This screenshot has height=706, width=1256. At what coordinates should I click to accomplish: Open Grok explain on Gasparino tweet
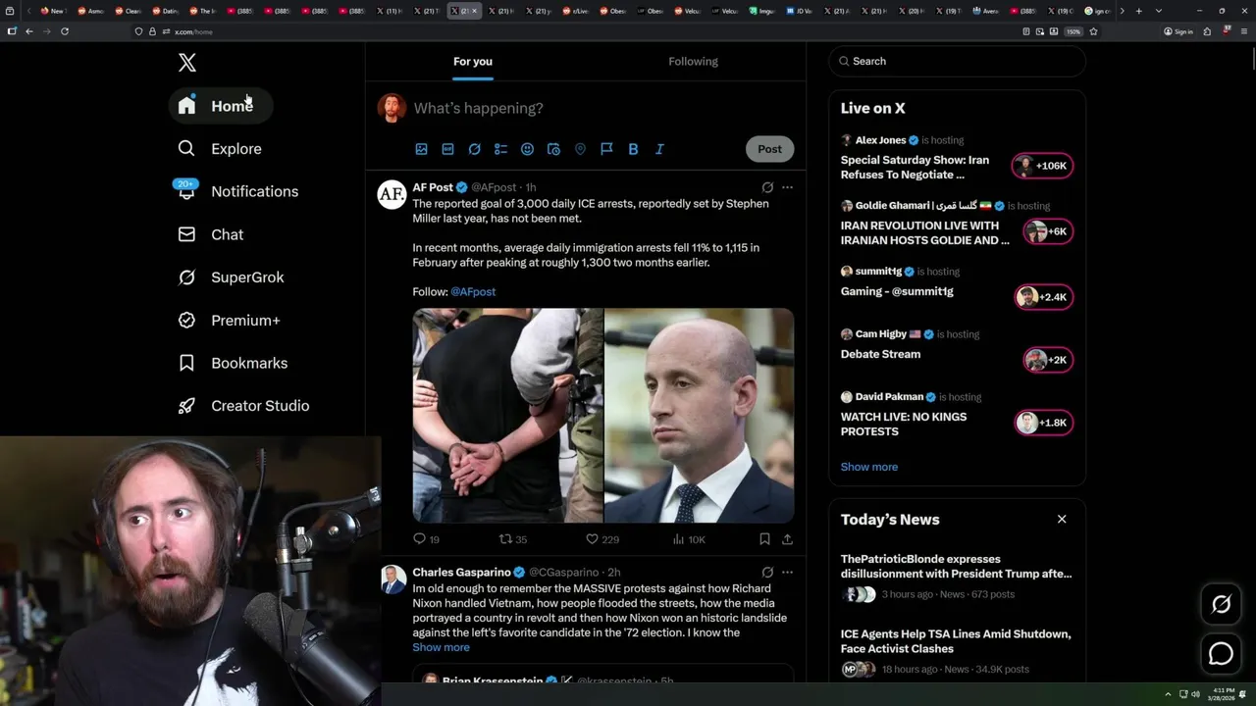pos(767,573)
